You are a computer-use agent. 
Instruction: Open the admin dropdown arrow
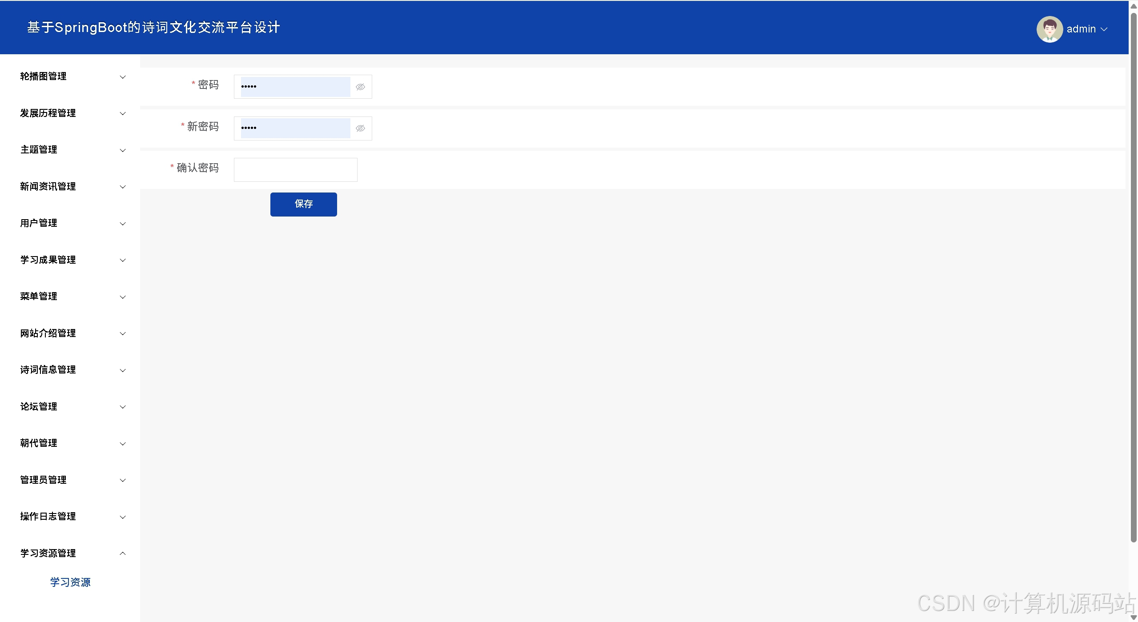(1104, 29)
